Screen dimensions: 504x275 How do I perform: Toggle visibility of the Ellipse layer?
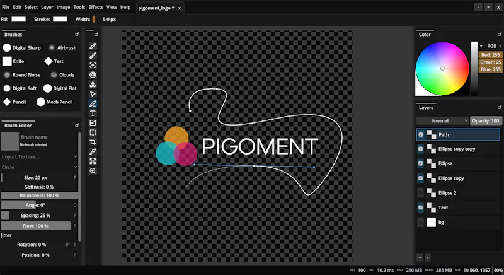coord(420,163)
